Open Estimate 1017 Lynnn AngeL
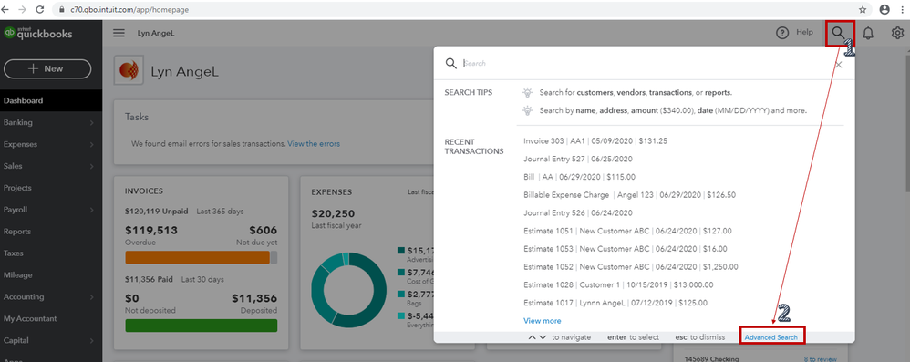Screen dimensions: 910x362 pos(615,302)
